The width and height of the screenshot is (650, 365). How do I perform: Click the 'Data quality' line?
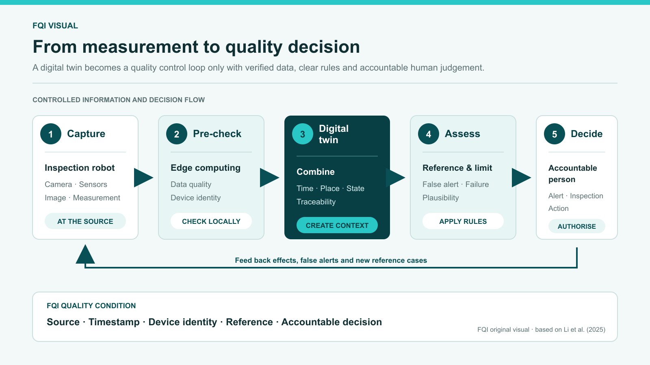tap(191, 185)
